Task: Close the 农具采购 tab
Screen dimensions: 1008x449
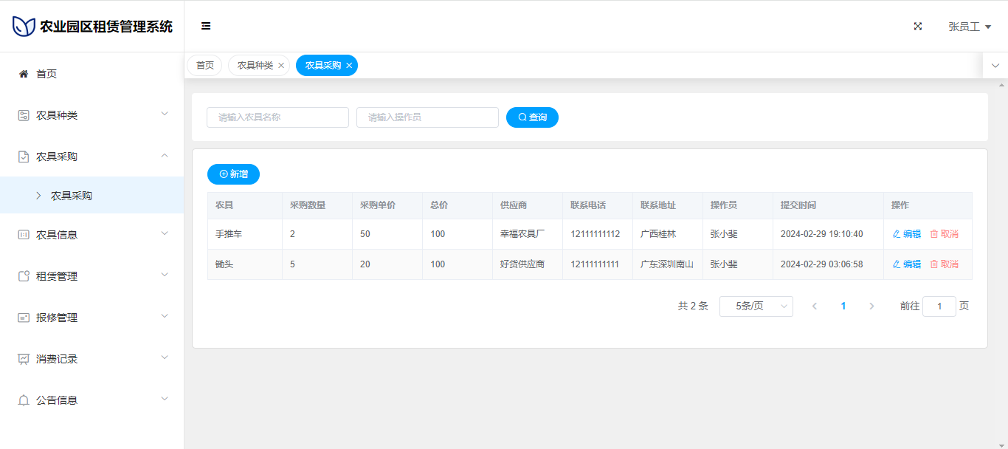Action: point(349,66)
